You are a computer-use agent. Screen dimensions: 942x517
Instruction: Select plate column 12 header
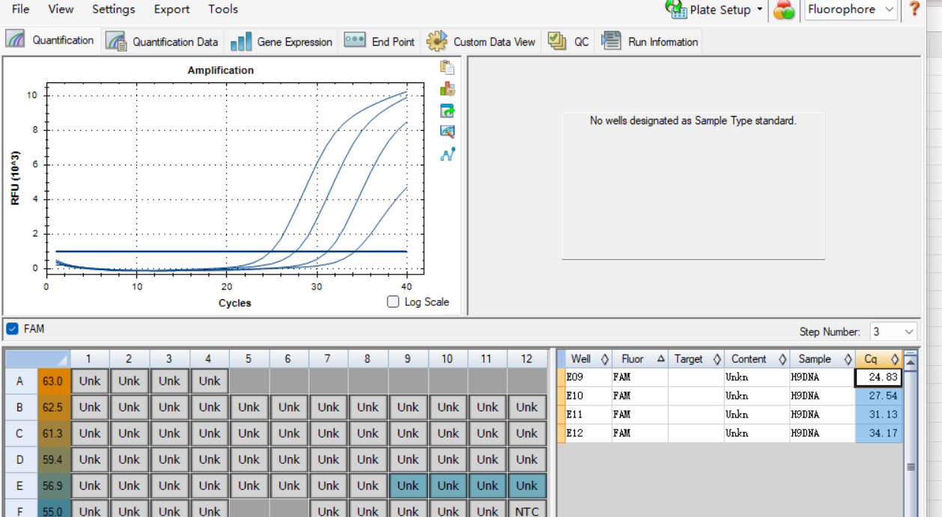point(527,359)
